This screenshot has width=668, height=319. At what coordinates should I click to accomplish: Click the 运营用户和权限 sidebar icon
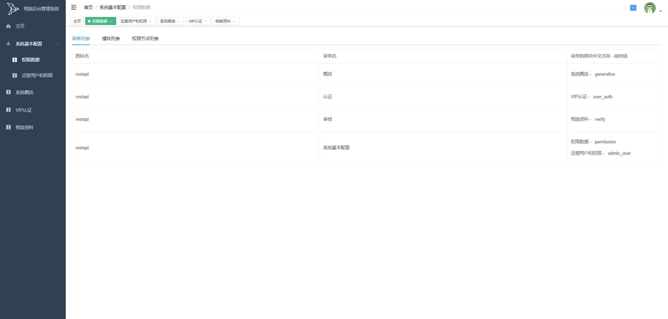(15, 75)
